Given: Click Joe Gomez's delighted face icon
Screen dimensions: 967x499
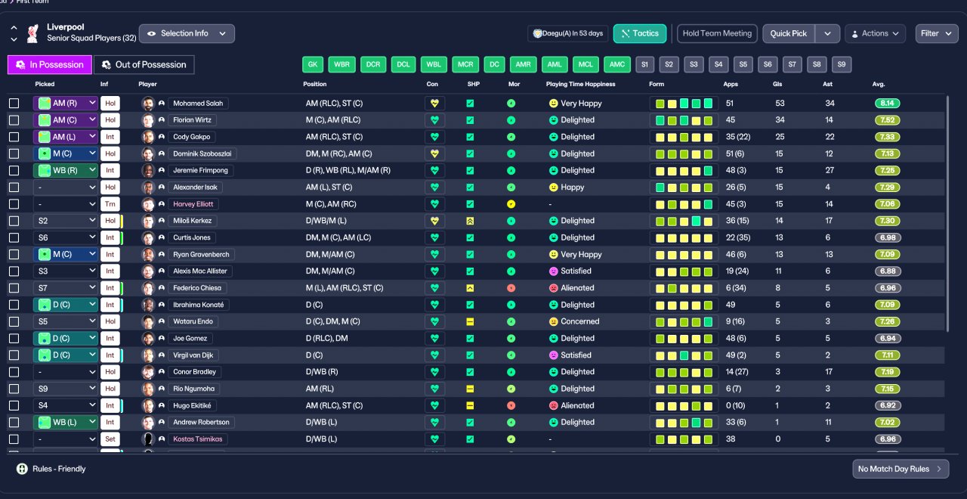Looking at the screenshot, I should [553, 339].
